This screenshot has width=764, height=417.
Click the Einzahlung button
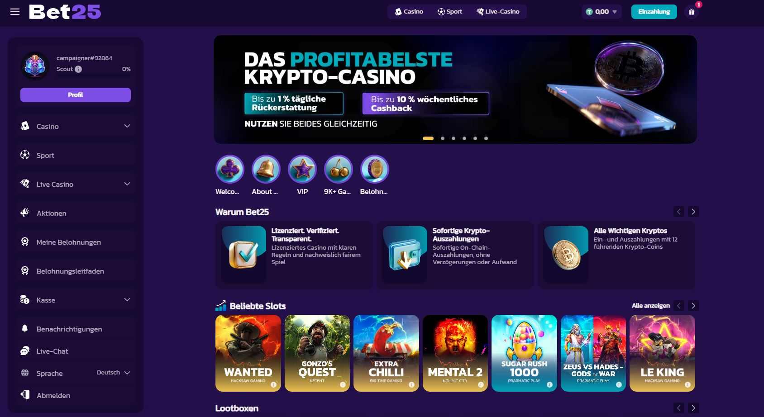pos(654,12)
